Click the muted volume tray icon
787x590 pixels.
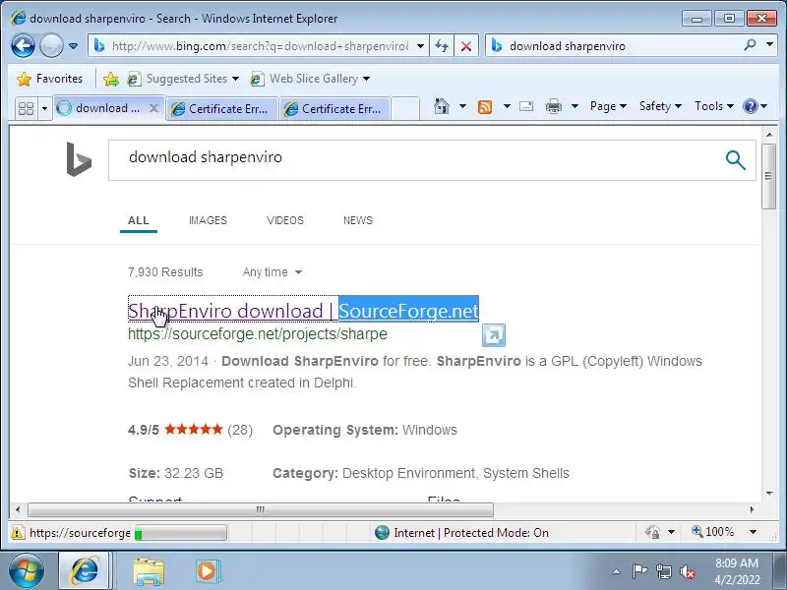[x=687, y=571]
